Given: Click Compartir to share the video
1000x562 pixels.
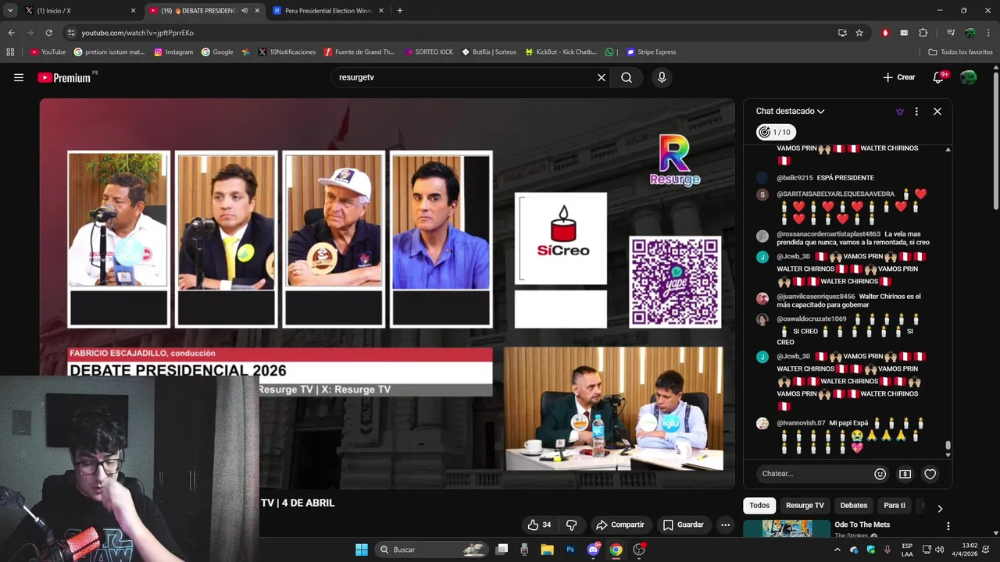Looking at the screenshot, I should pos(620,525).
